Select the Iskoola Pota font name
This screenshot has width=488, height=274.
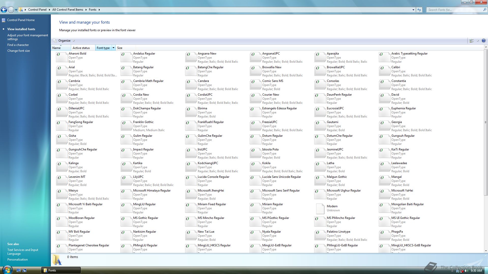point(270,149)
